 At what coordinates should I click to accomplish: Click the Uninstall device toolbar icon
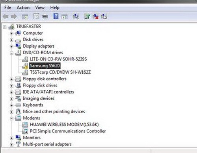pos(104,17)
